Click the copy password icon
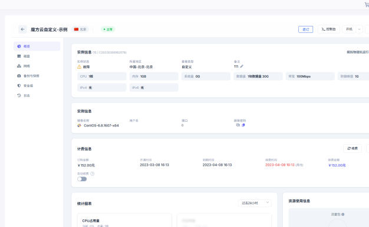The image size is (369, 227). coord(243,125)
